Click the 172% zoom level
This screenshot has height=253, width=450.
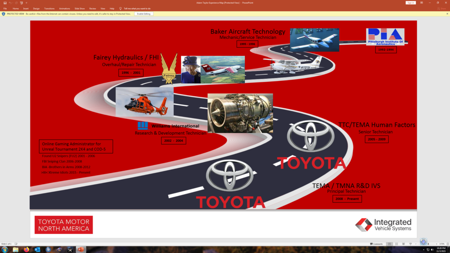442,244
